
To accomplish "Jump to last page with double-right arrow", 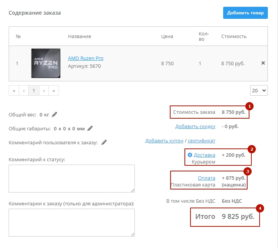I will click(54, 91).
